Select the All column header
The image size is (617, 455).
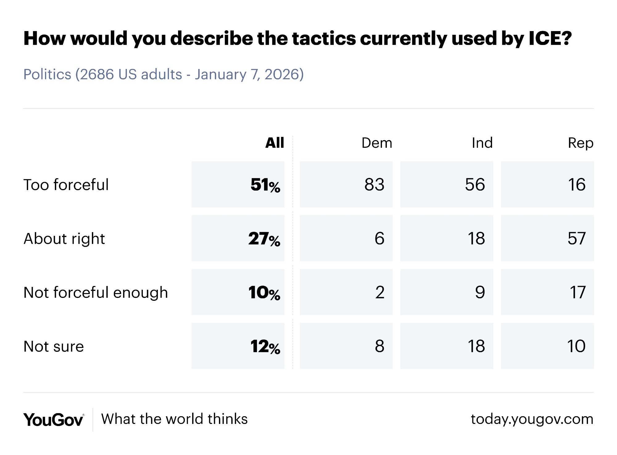pos(275,143)
